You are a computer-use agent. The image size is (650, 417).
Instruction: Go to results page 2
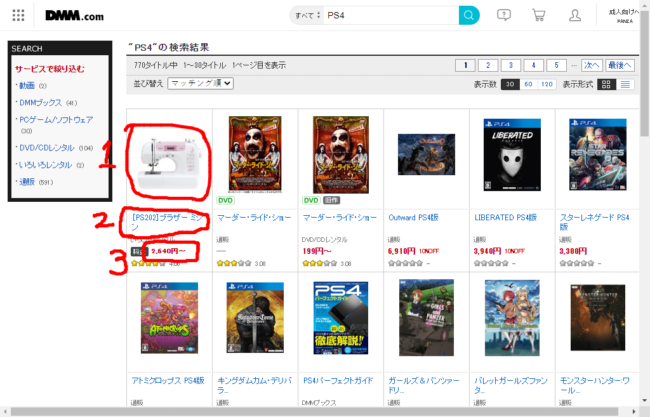click(488, 65)
